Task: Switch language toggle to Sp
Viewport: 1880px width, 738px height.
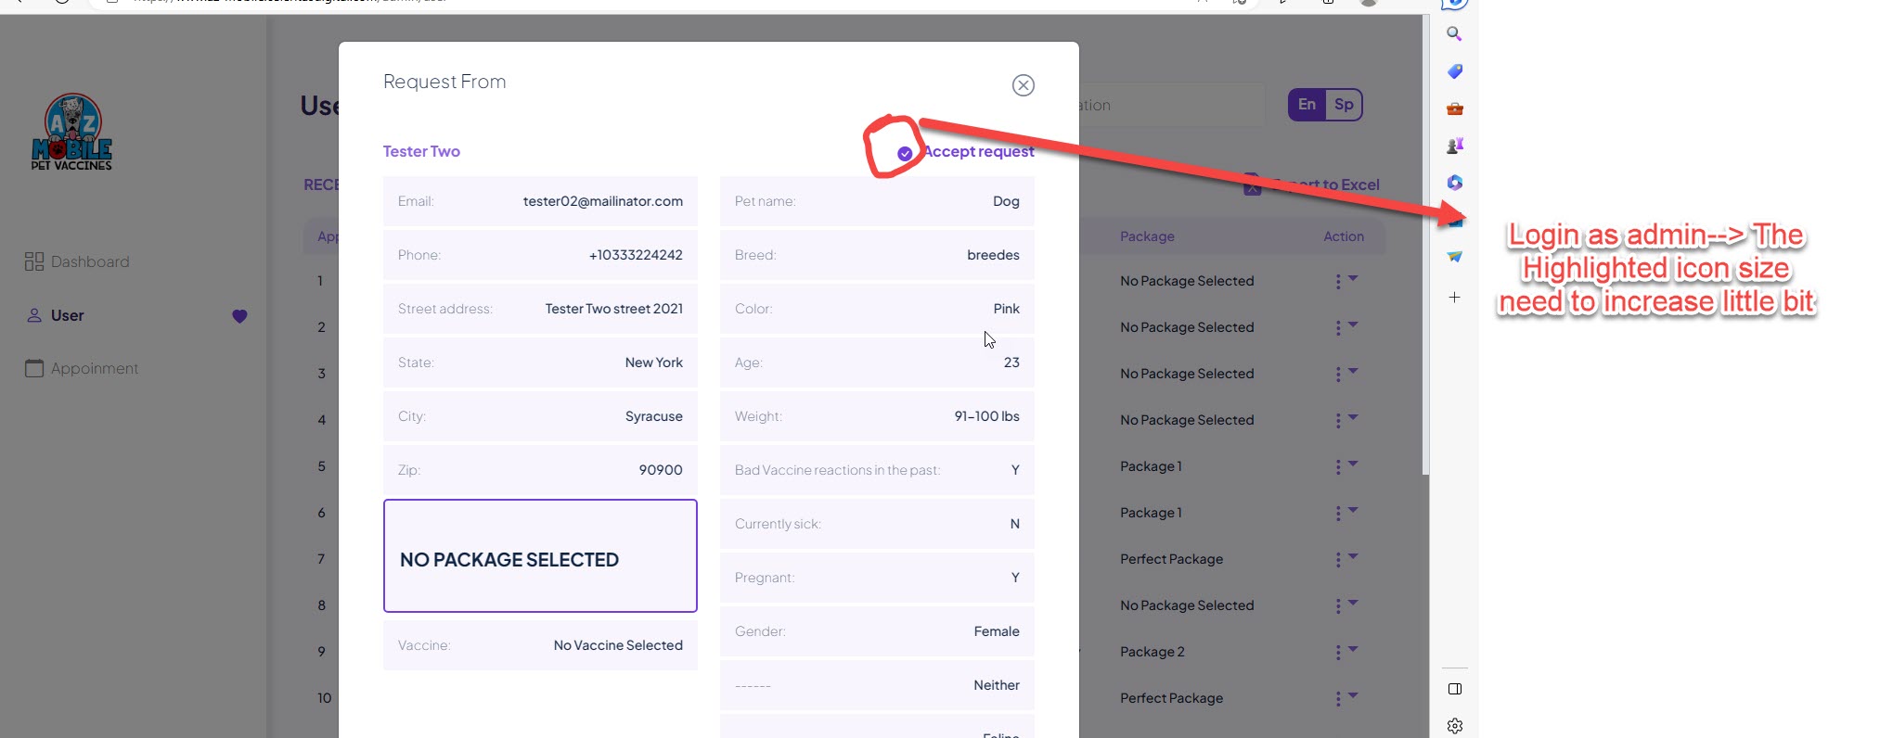Action: 1343,105
